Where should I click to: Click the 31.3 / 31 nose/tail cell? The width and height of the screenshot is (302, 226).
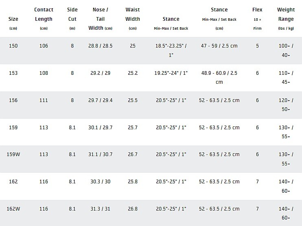100,209
